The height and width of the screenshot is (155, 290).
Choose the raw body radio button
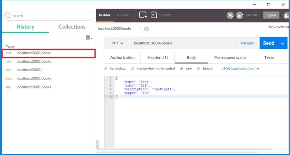[x=182, y=68]
